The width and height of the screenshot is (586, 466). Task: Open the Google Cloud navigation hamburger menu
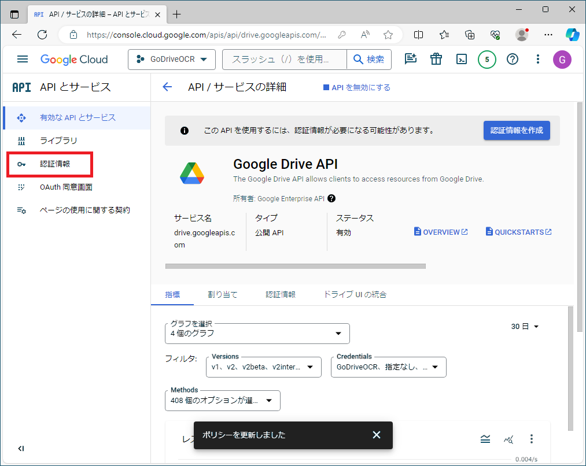23,59
